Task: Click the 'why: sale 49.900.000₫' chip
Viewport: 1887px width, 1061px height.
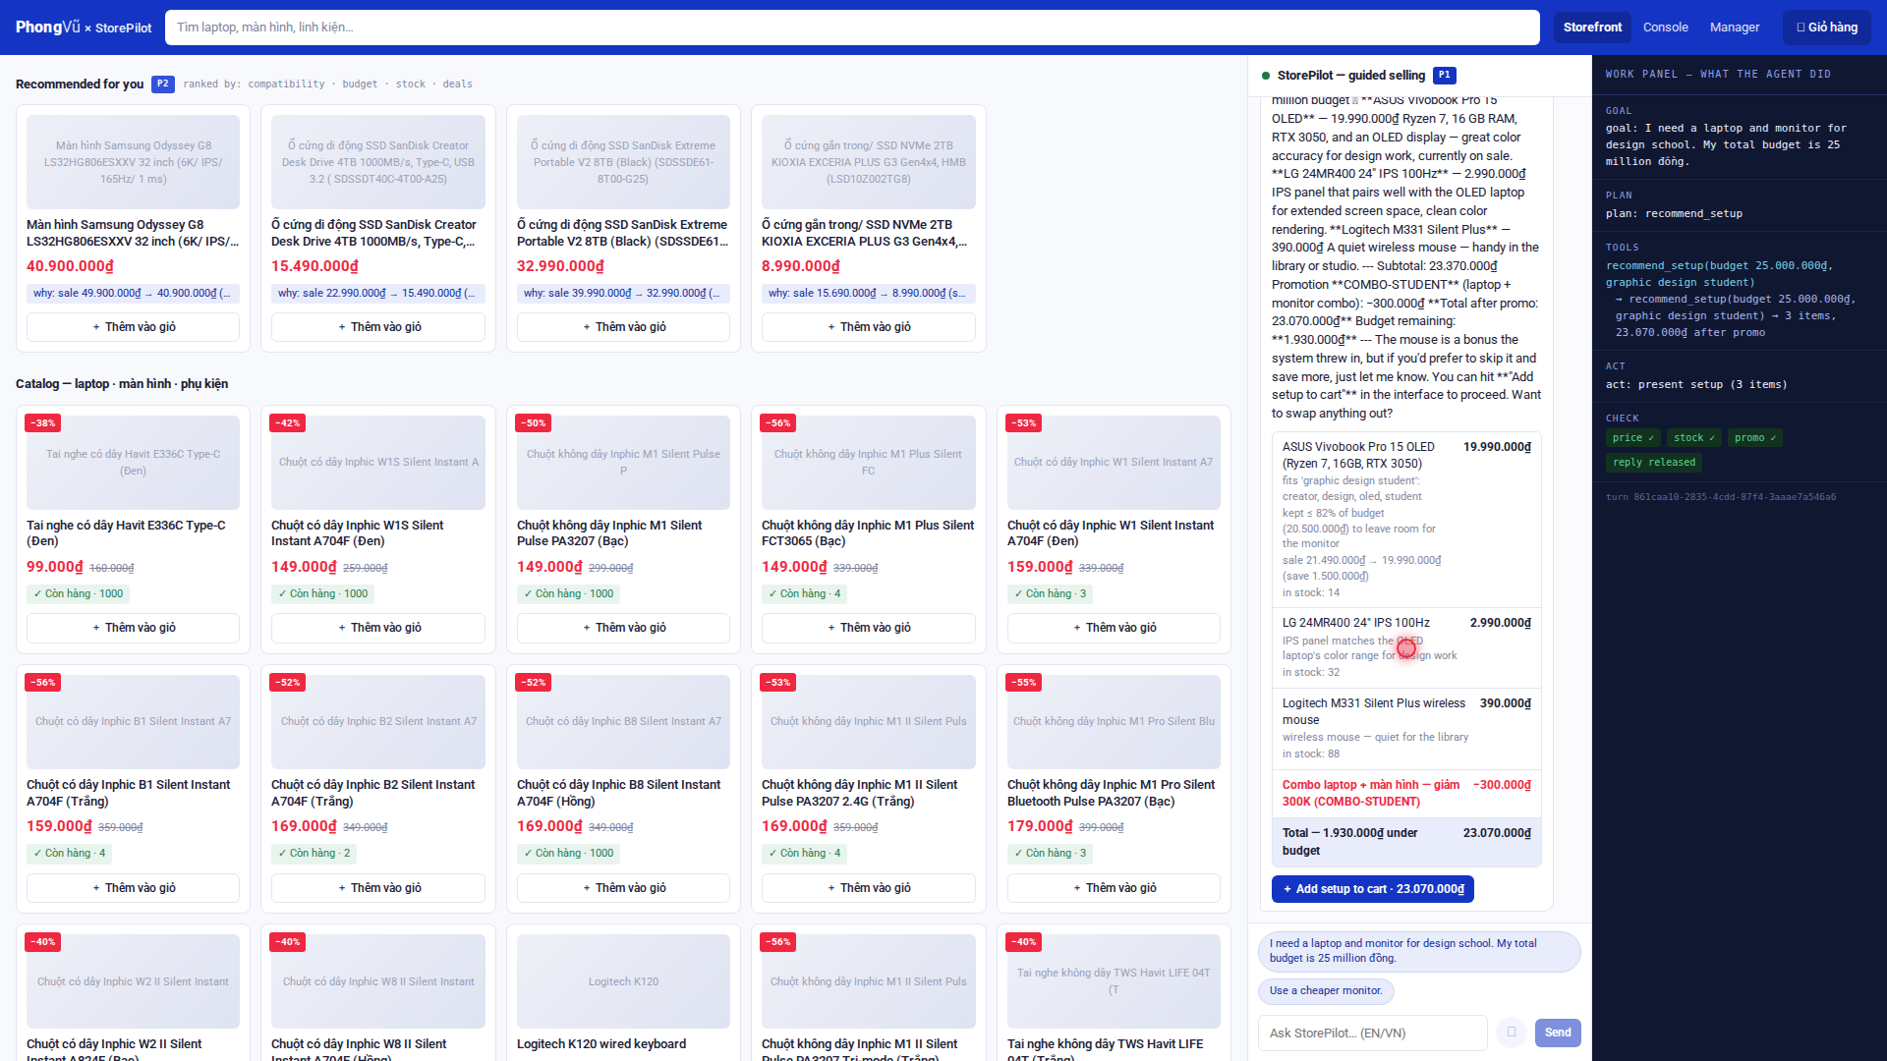Action: 133,293
